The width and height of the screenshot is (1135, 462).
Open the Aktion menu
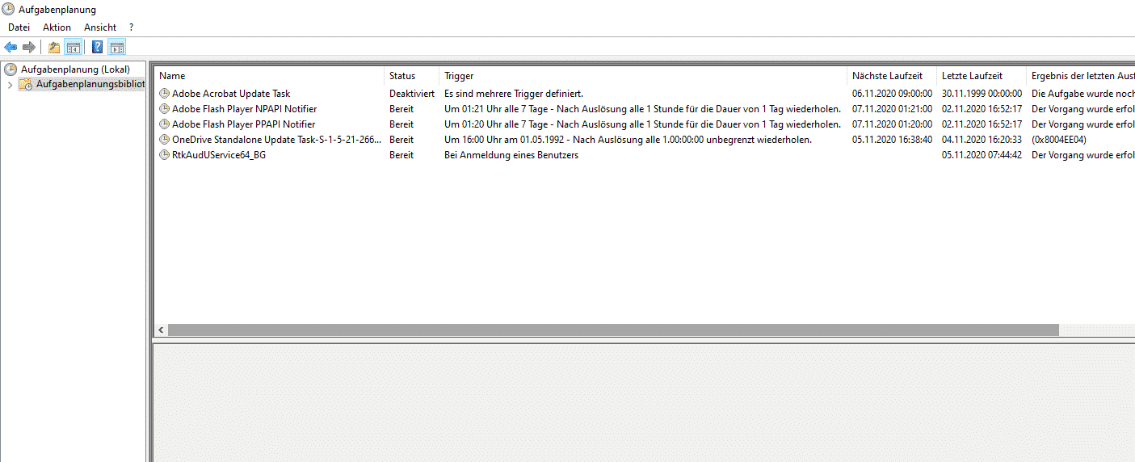(x=57, y=27)
